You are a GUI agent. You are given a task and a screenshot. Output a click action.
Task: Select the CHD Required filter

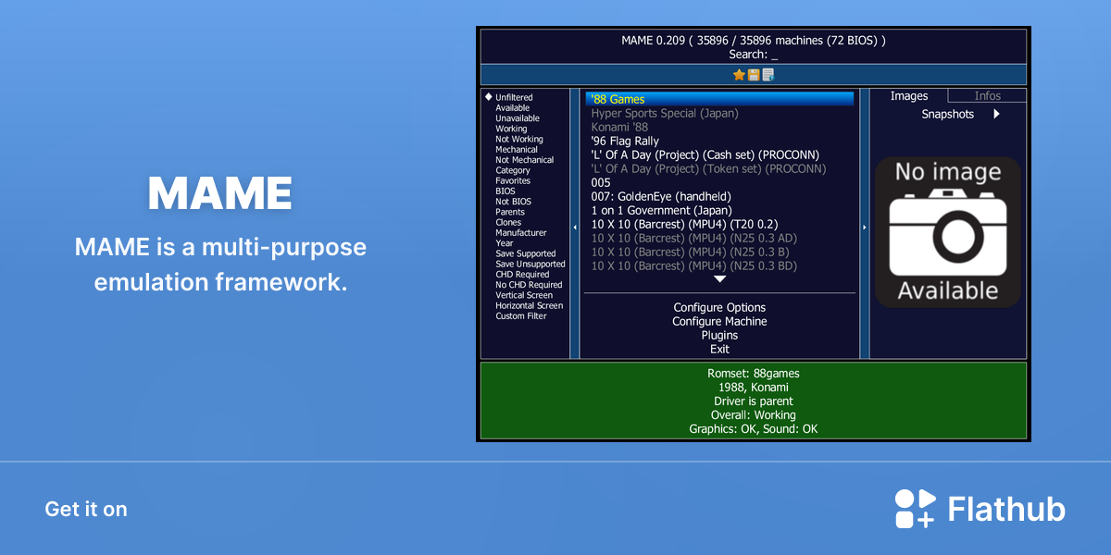coord(522,275)
